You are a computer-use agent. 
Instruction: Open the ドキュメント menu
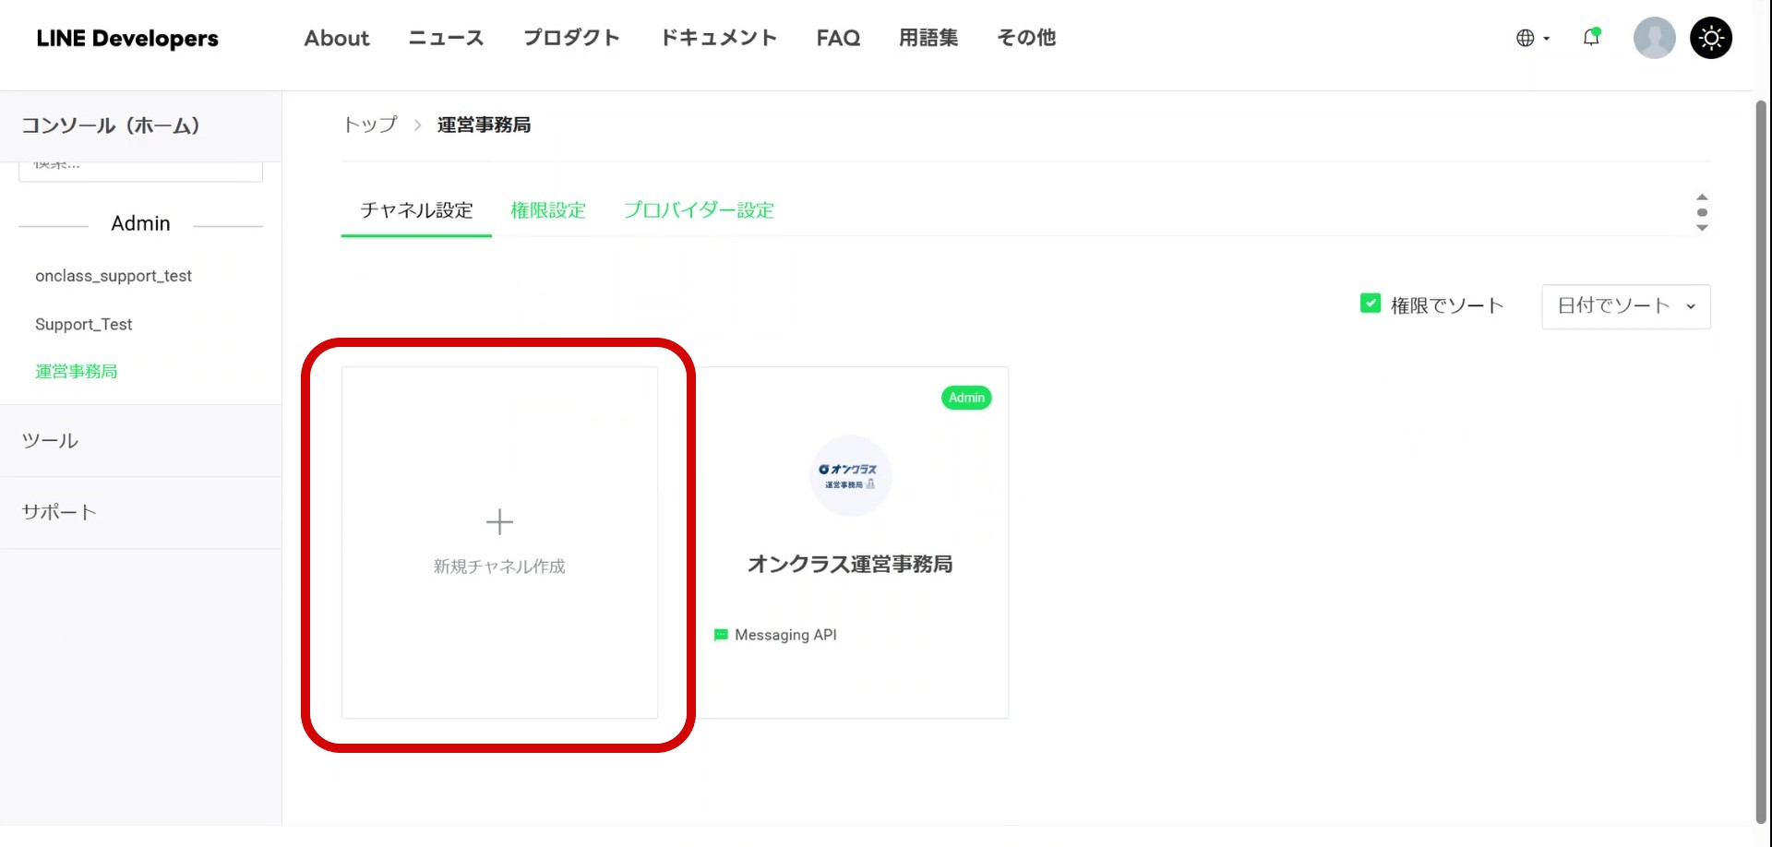(718, 38)
